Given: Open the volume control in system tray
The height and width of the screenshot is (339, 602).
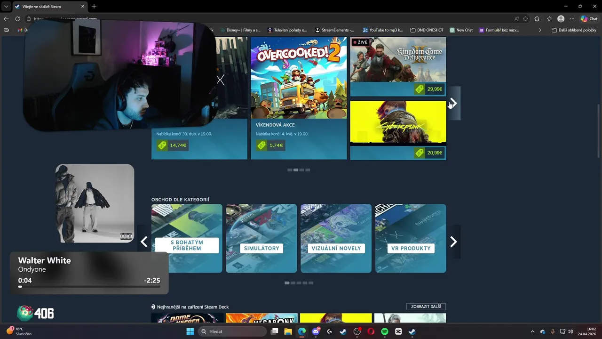Looking at the screenshot, I should click(x=570, y=331).
